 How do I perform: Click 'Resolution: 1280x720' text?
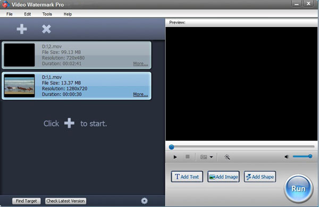64,89
